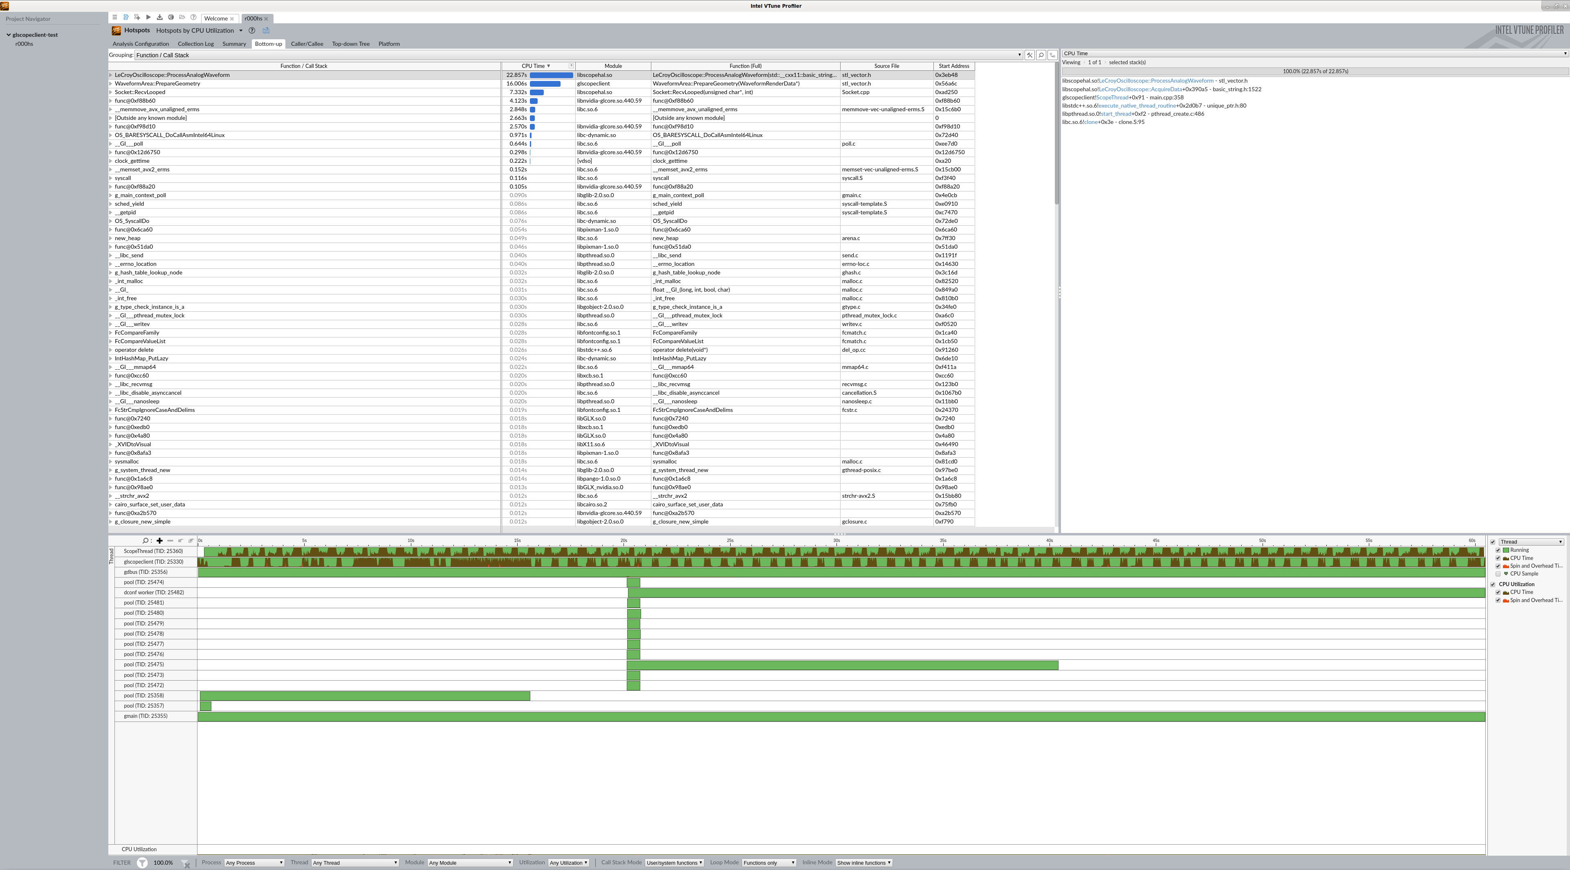Follow the clone link in the call stack

(1090, 123)
